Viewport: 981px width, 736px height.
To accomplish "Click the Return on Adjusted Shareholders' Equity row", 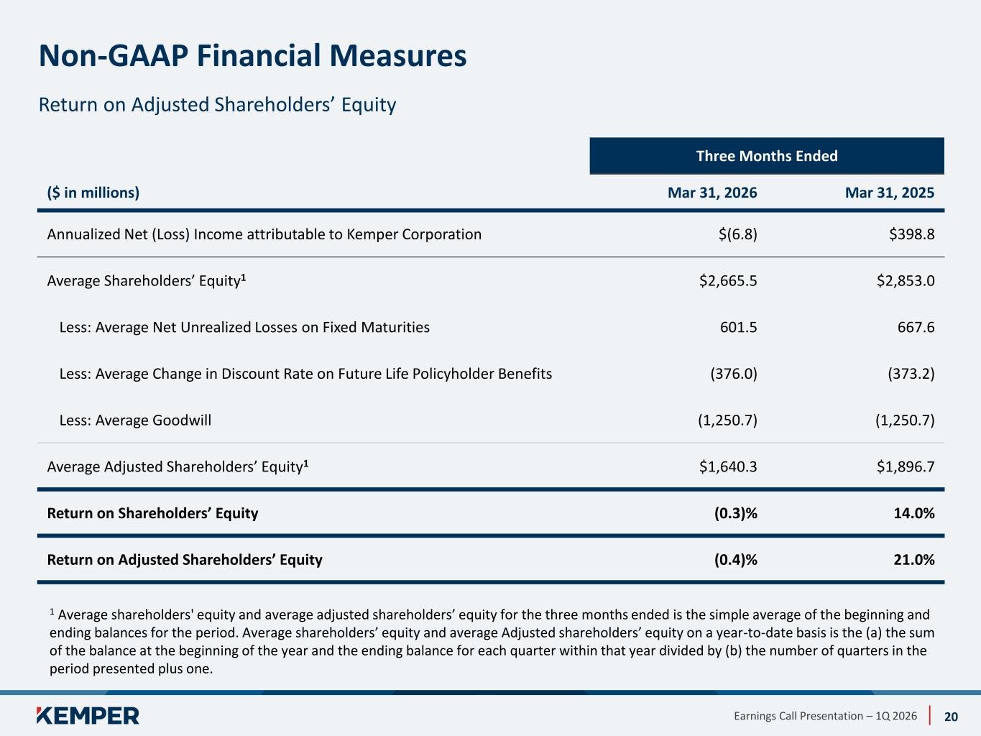I will [491, 559].
